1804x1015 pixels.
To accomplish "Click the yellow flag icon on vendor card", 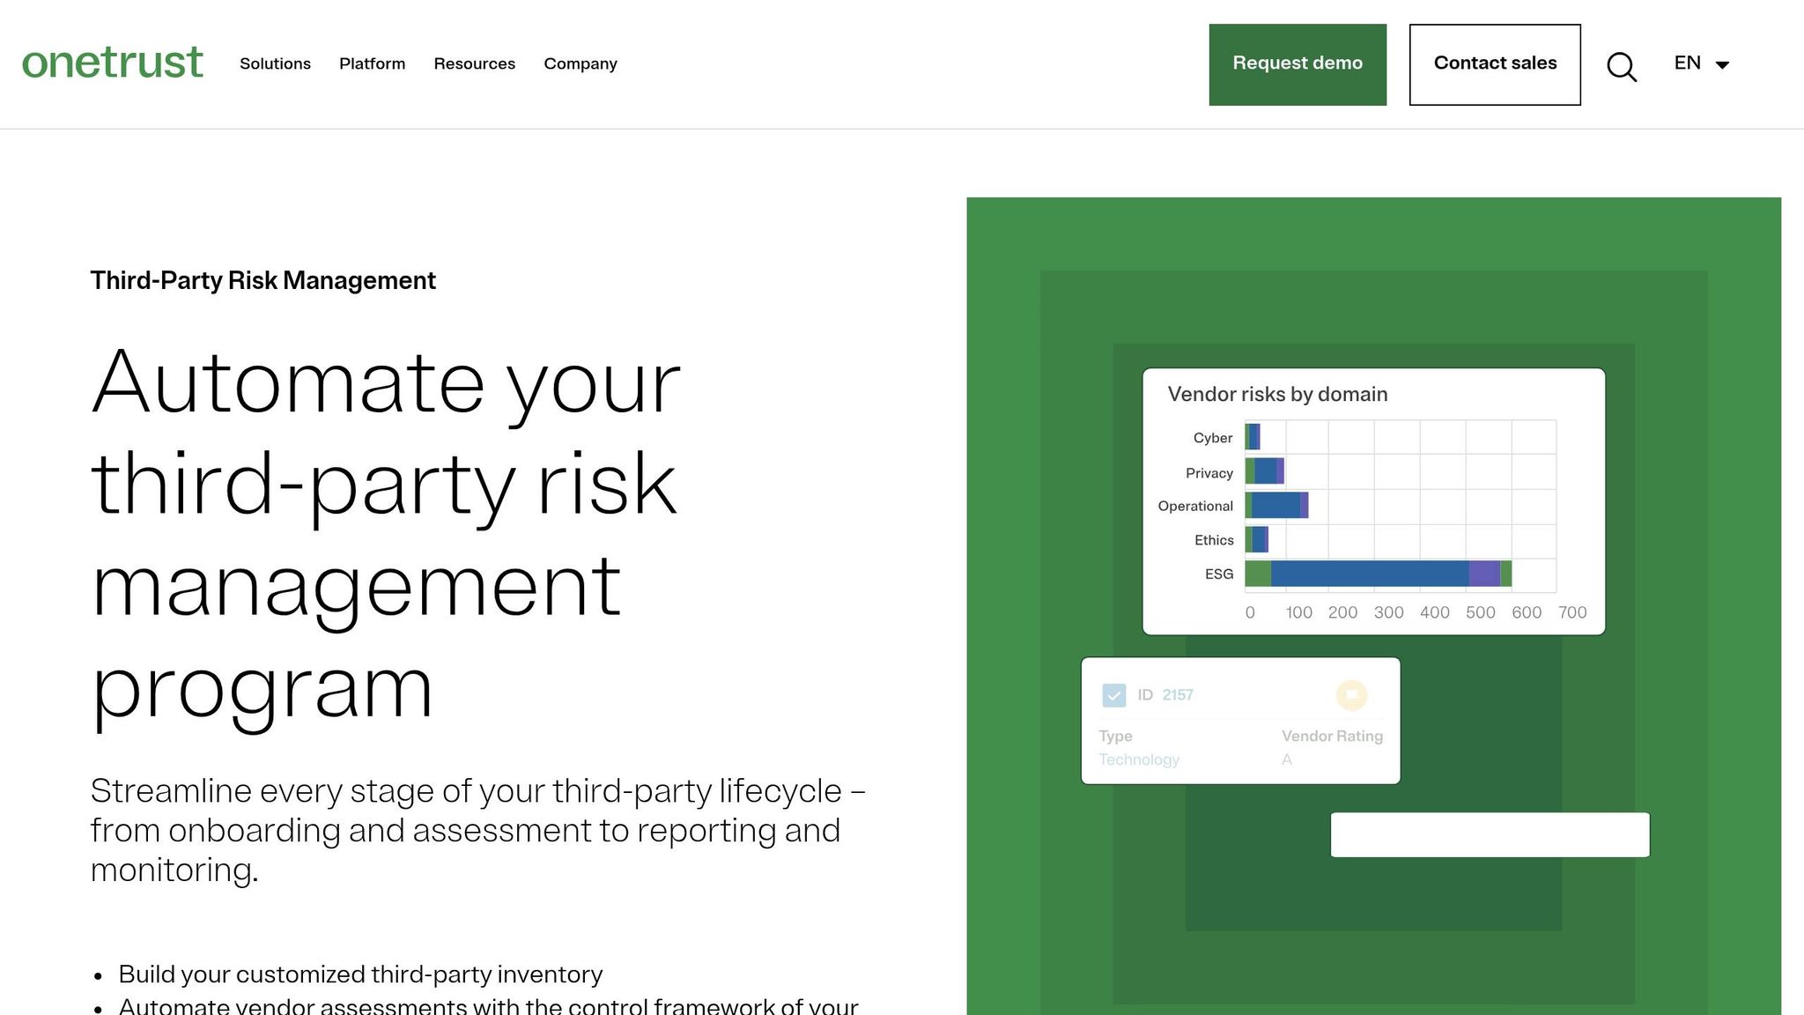I will 1351,695.
